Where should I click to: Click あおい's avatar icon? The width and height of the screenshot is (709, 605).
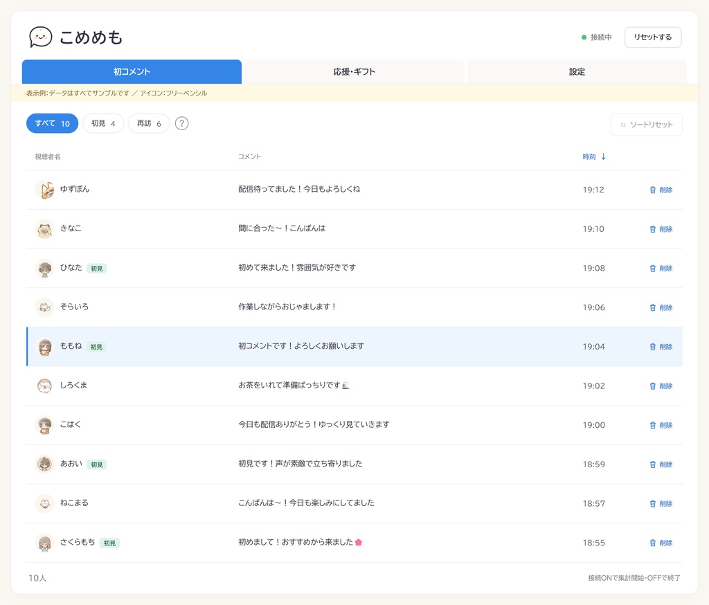click(45, 464)
